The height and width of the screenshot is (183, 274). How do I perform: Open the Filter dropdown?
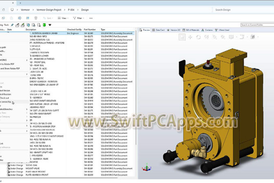click(78, 18)
